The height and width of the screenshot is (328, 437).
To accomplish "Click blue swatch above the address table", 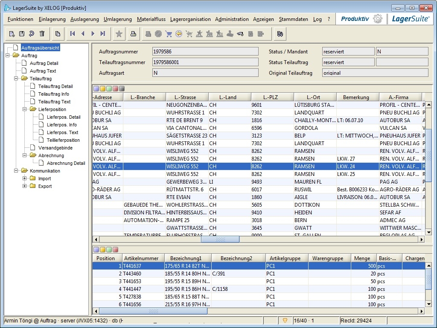I will click(96, 89).
